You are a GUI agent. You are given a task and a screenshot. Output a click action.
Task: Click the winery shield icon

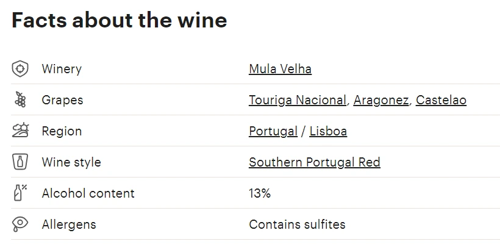click(20, 69)
